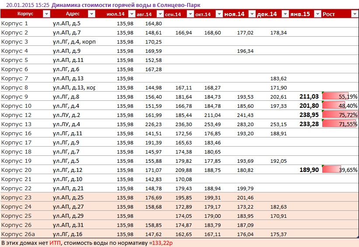Image resolution: width=359 pixels, height=247 pixels.
Task: Click value 196,34 in Корпус 4 row
Action: [x=245, y=51]
